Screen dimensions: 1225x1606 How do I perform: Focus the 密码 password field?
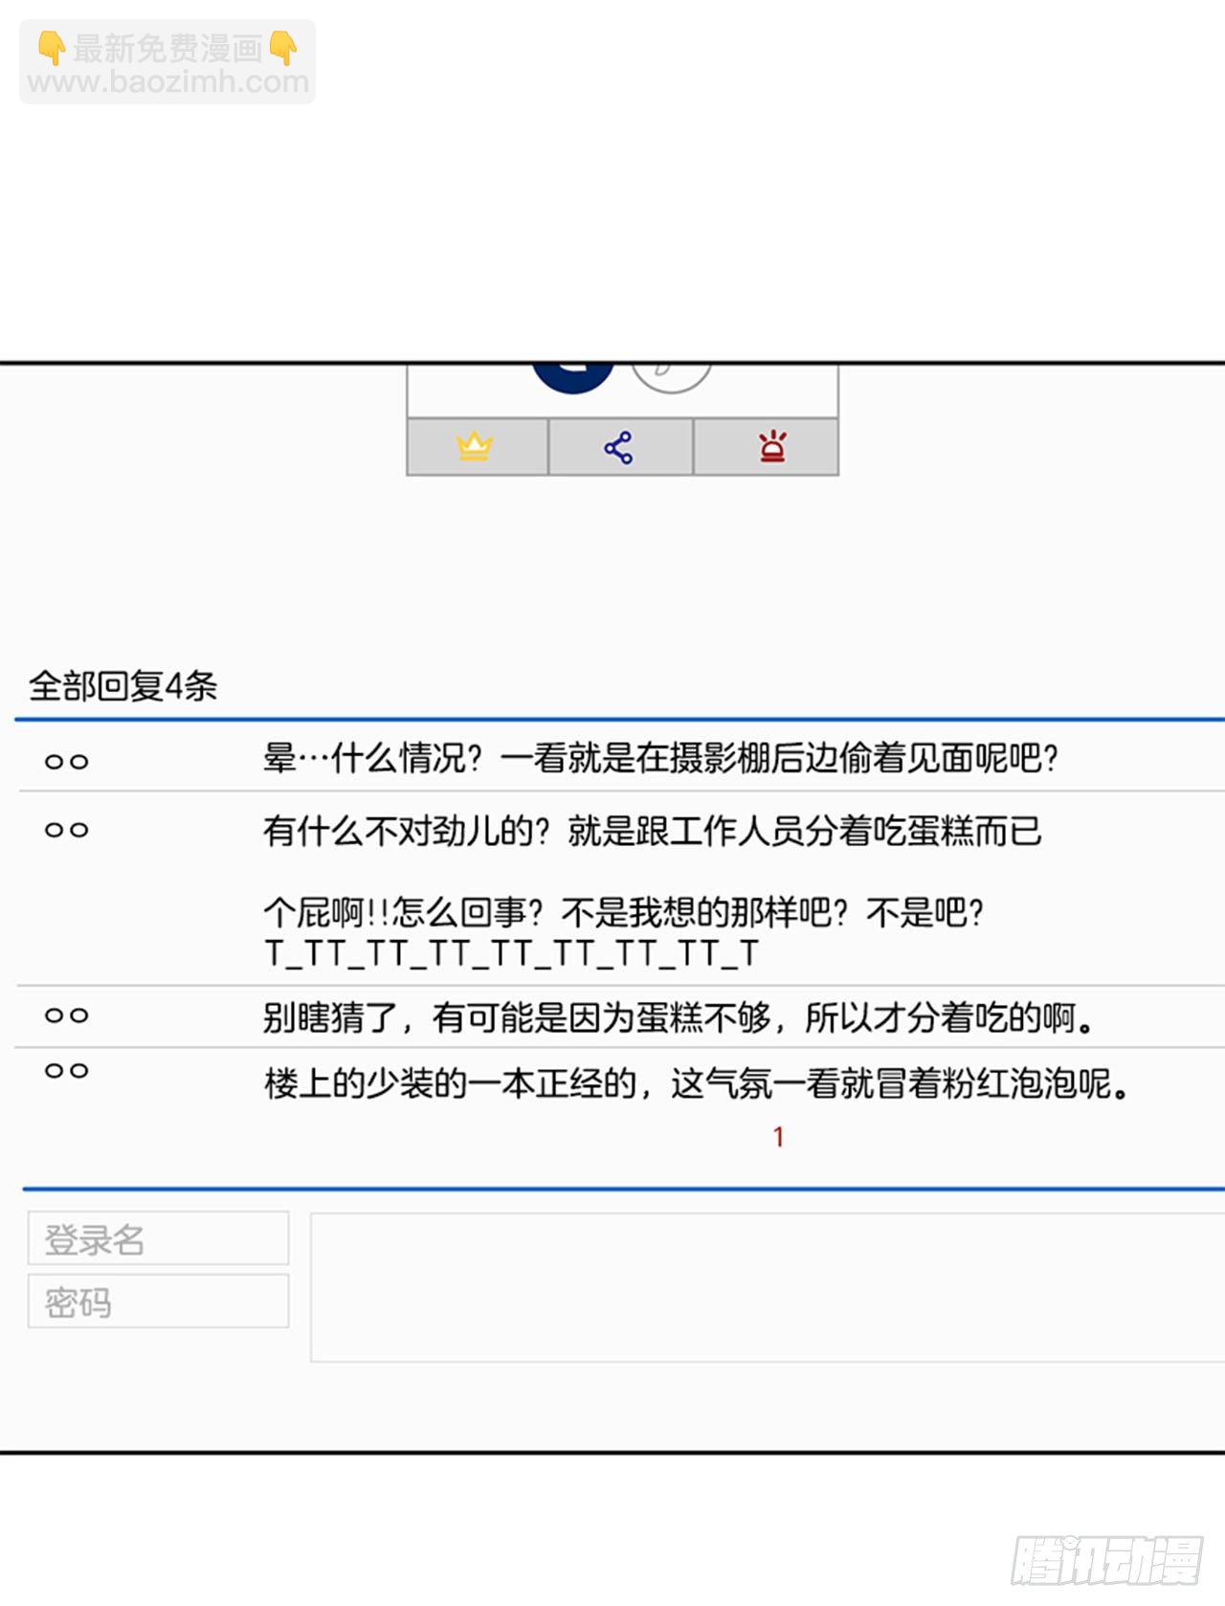point(159,1302)
